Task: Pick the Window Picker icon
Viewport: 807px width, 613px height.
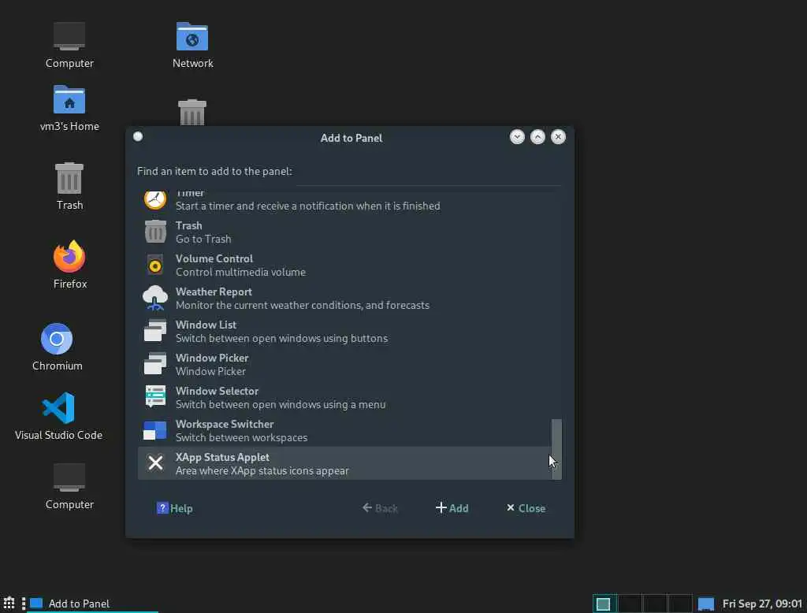Action: (x=155, y=364)
